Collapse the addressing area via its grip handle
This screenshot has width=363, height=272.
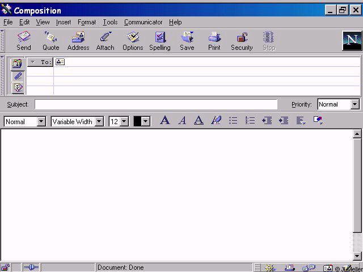tap(2, 75)
